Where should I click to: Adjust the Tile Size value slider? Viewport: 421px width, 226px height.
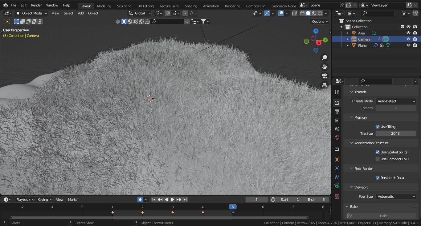(x=396, y=133)
